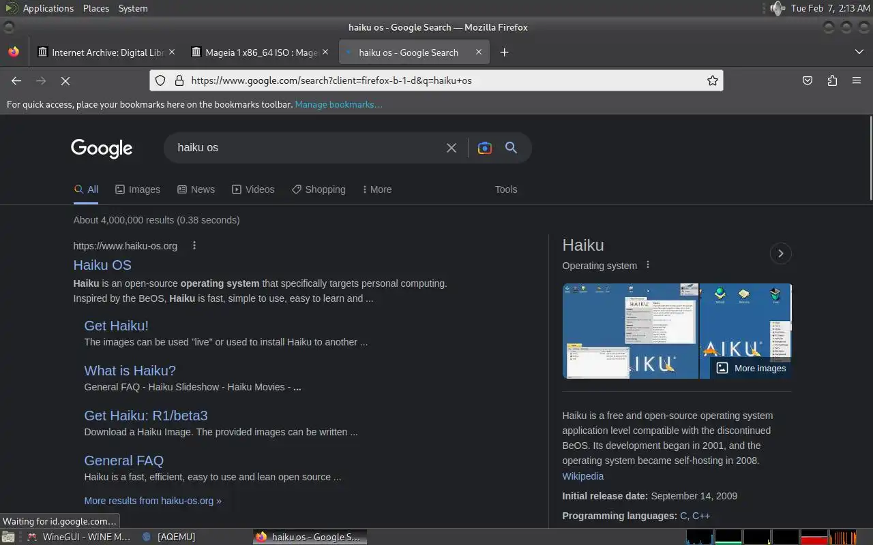Open the Get Haiku! sitelink
This screenshot has width=873, height=545.
point(116,326)
